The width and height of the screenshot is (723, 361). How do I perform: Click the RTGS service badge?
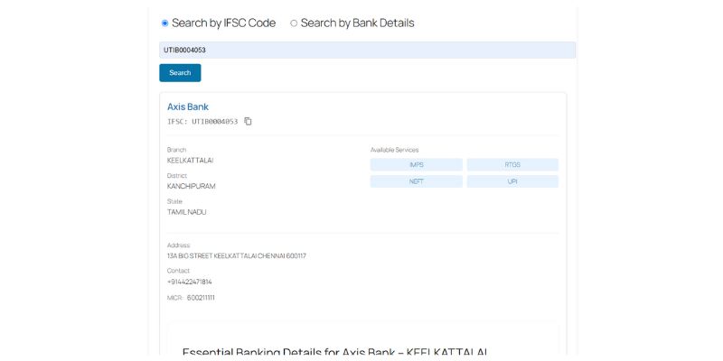(512, 165)
